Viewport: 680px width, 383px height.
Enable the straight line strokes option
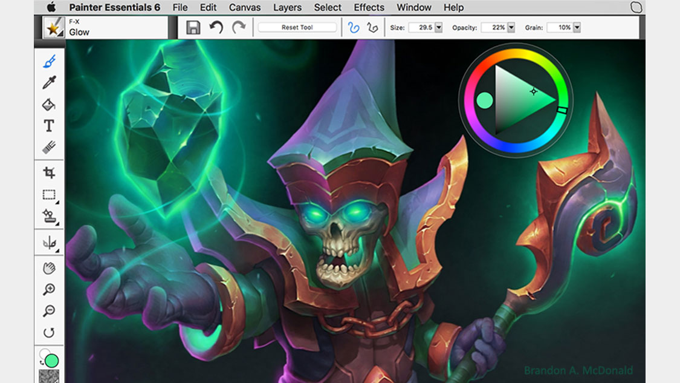coord(372,27)
